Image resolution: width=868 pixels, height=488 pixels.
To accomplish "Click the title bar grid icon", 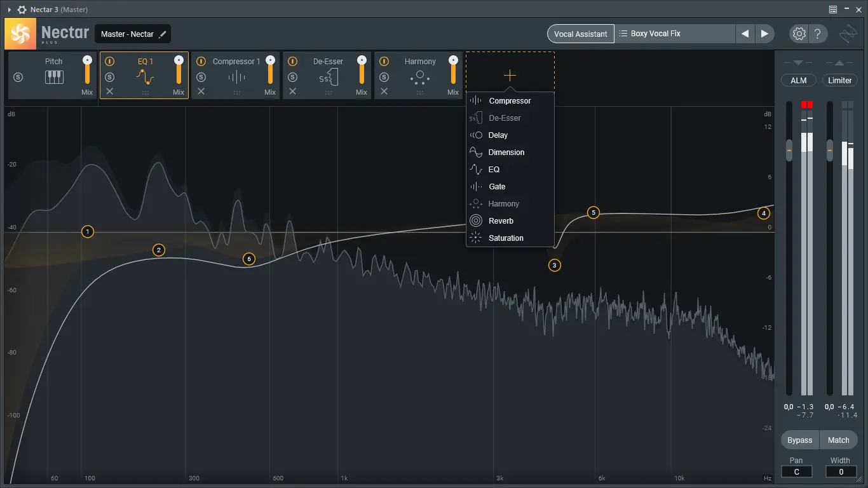I will tap(833, 10).
